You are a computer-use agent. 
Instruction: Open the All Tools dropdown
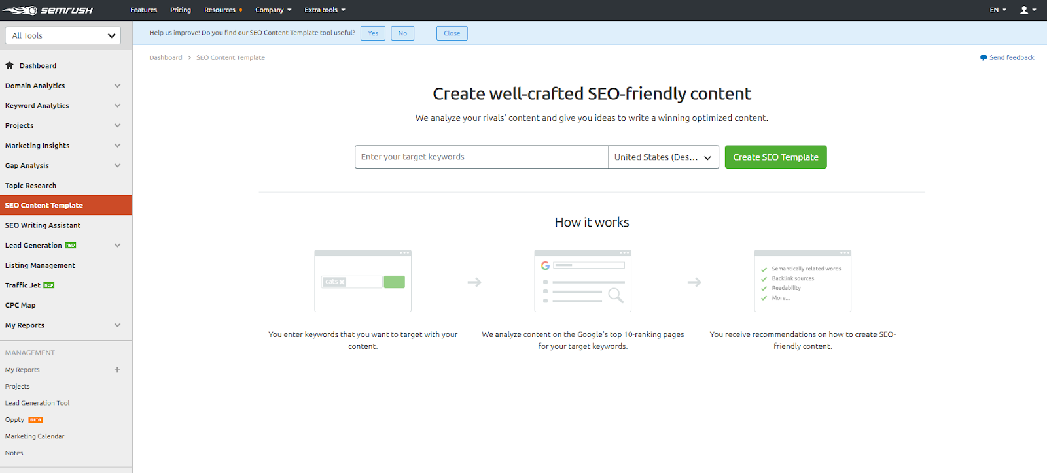click(x=63, y=35)
